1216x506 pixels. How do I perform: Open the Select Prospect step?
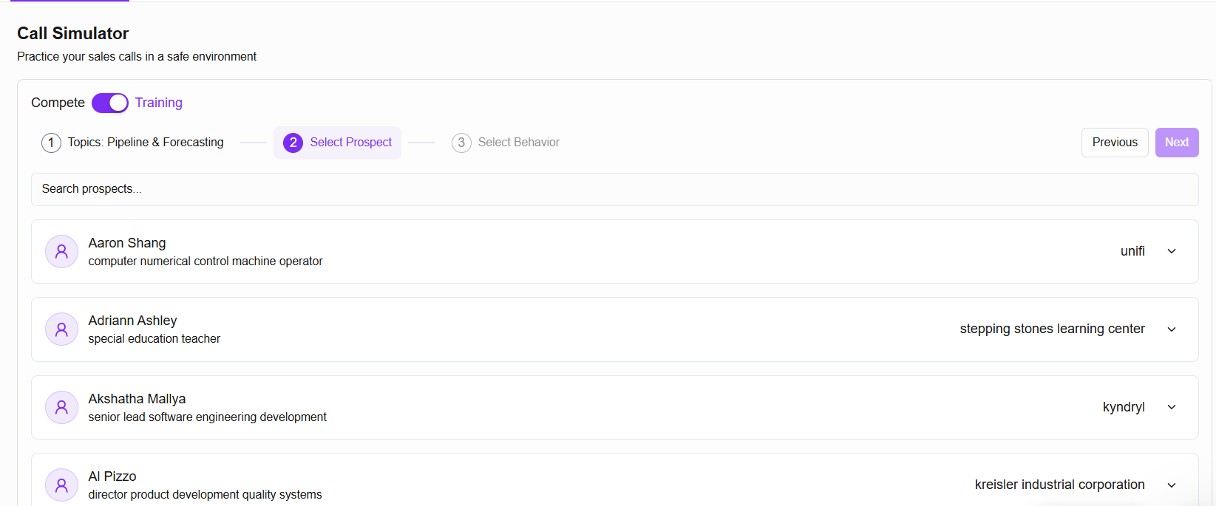(x=337, y=143)
